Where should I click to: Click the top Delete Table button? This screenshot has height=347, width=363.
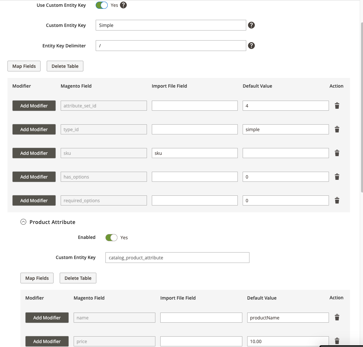coord(65,66)
